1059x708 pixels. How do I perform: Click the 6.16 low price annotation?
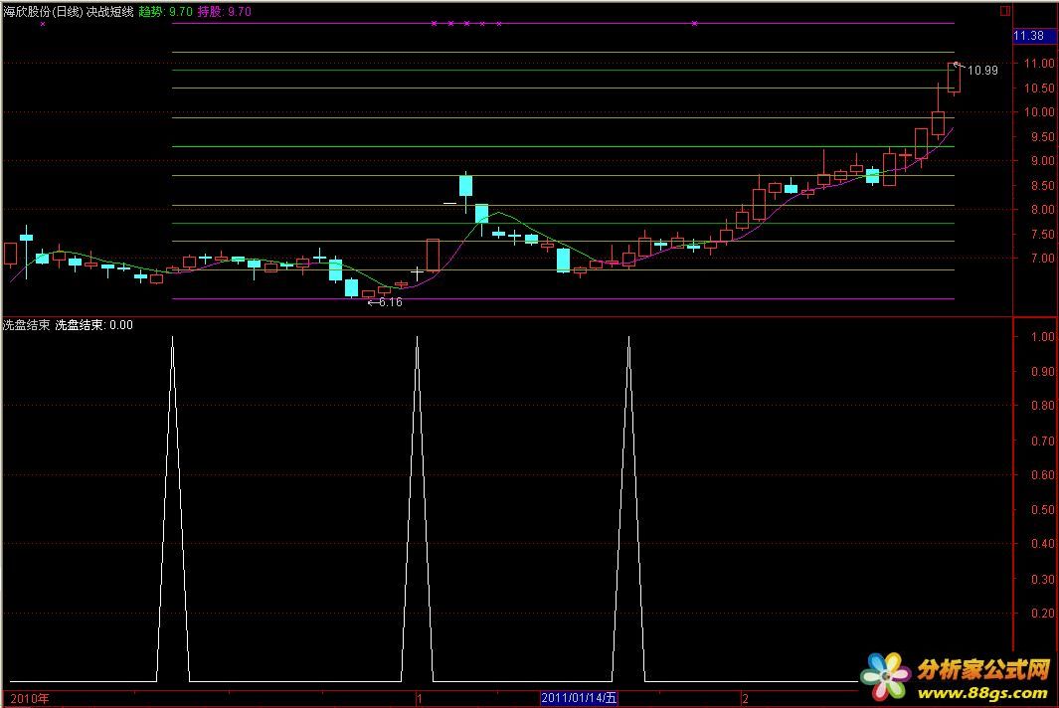coord(390,302)
